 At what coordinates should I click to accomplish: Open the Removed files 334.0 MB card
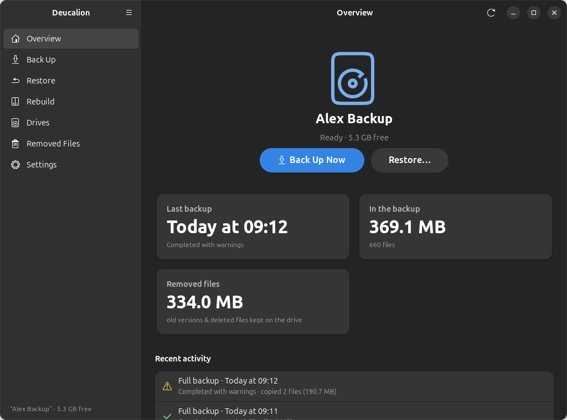[253, 302]
